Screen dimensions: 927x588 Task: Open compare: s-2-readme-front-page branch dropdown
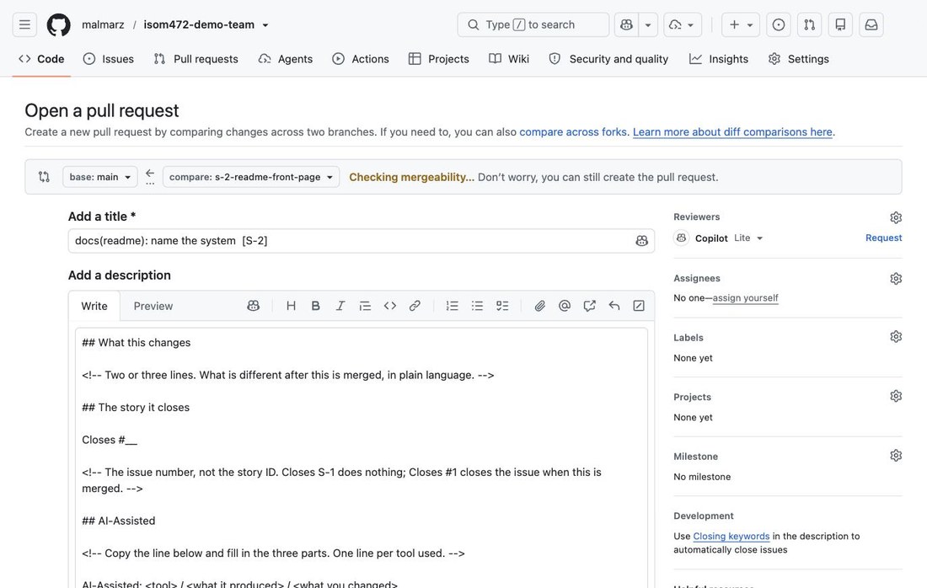click(x=250, y=177)
